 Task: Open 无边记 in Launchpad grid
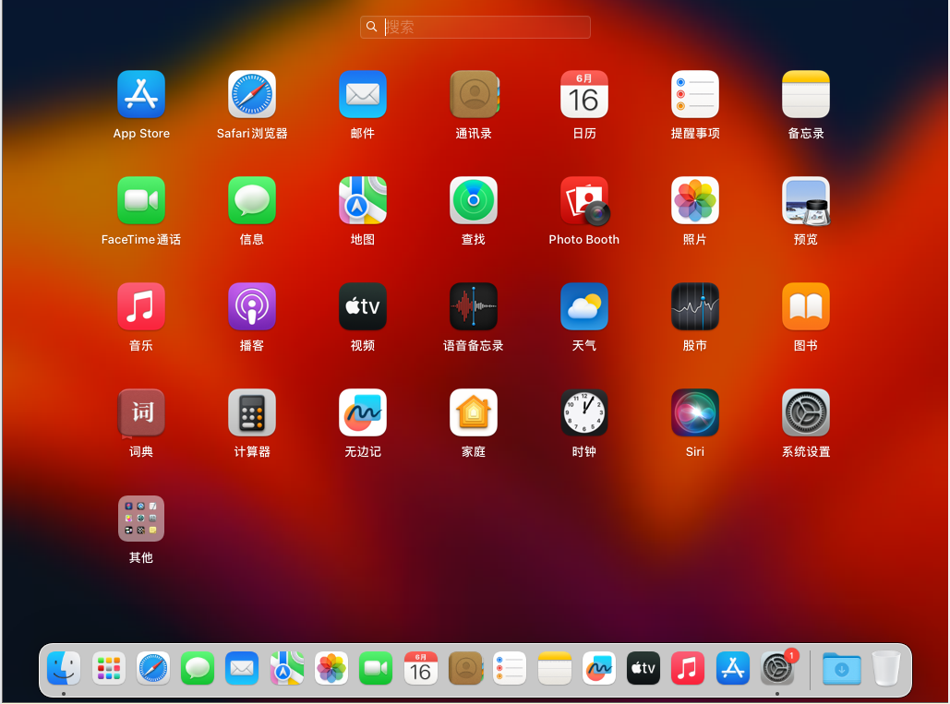(x=363, y=412)
